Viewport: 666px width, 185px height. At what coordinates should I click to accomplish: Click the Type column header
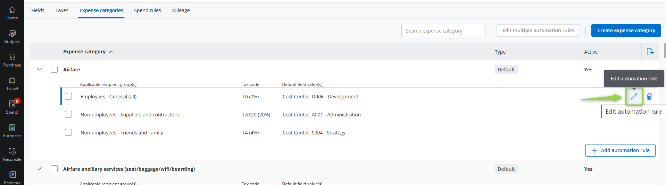(x=500, y=52)
